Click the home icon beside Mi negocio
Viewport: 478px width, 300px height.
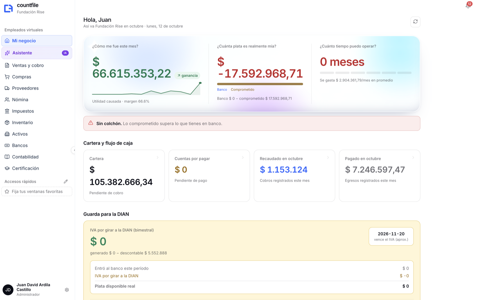[x=7, y=41]
